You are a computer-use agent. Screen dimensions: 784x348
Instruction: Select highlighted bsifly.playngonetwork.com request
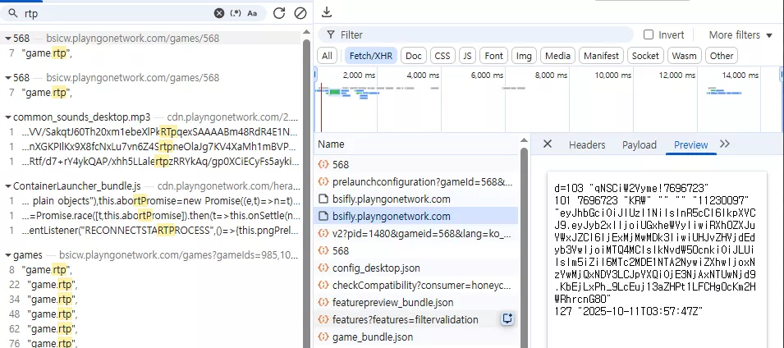point(416,217)
